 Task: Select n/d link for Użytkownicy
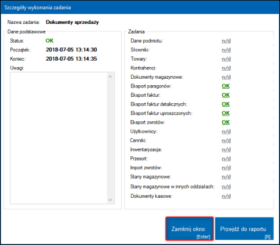point(226,131)
